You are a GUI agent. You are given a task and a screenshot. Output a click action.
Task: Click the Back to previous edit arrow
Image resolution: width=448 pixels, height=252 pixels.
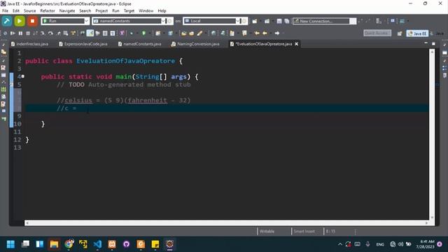(x=257, y=33)
